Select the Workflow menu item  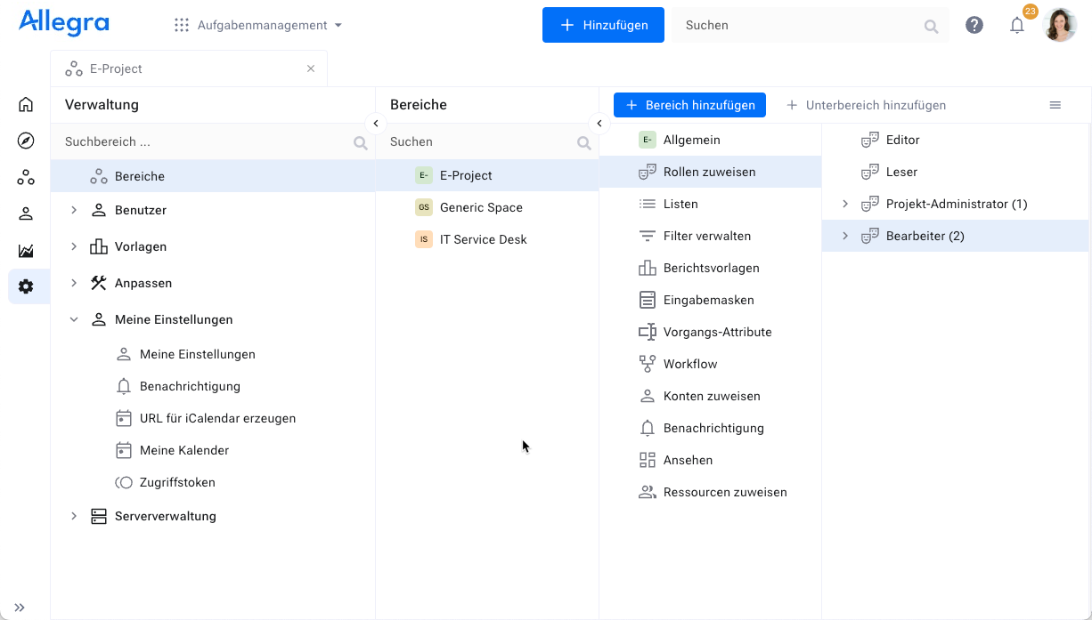coord(689,364)
